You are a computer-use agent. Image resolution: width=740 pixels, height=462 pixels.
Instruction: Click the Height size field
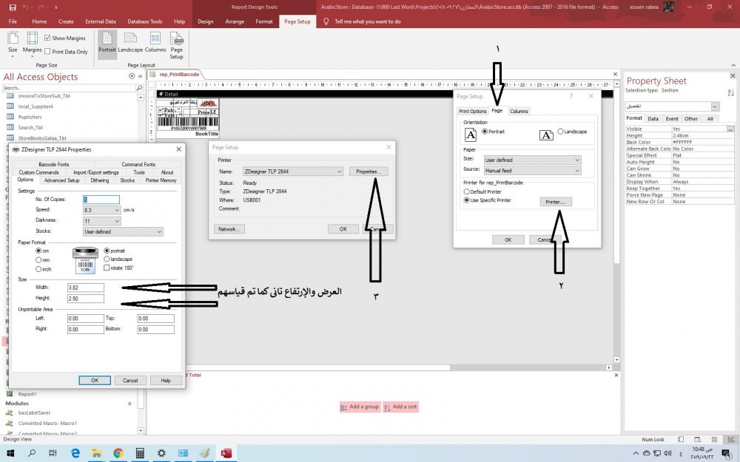(x=85, y=299)
